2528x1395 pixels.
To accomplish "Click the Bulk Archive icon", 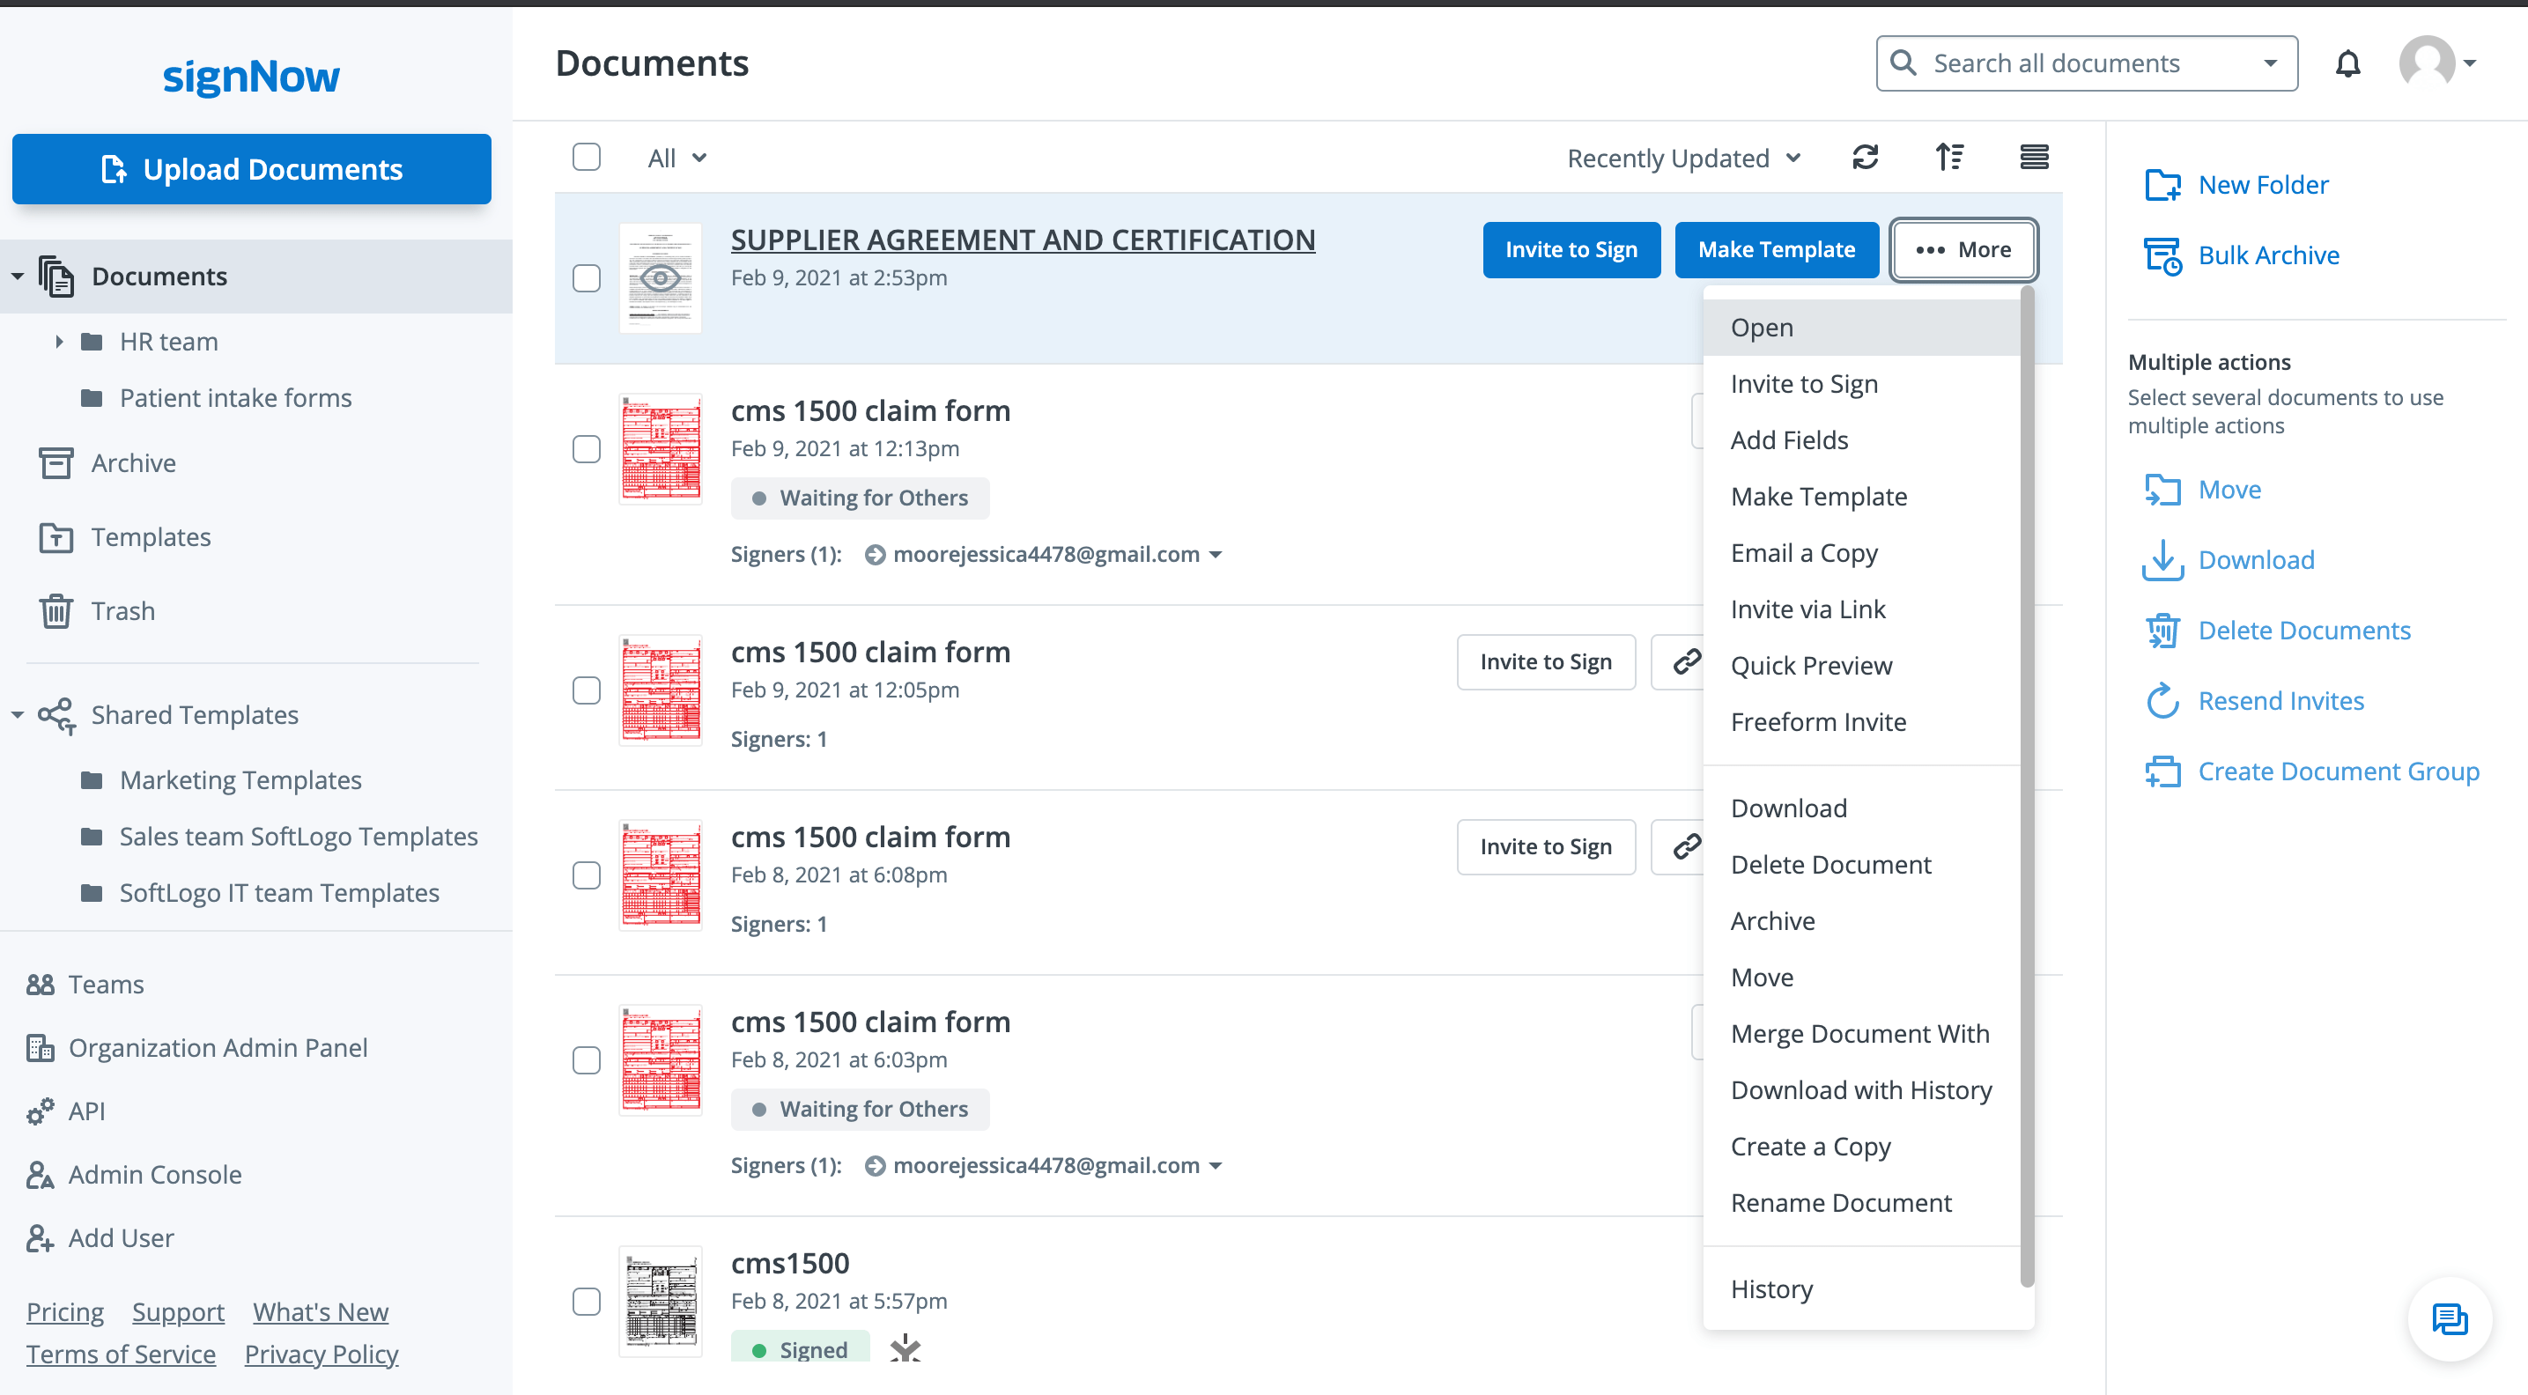I will pos(2162,255).
